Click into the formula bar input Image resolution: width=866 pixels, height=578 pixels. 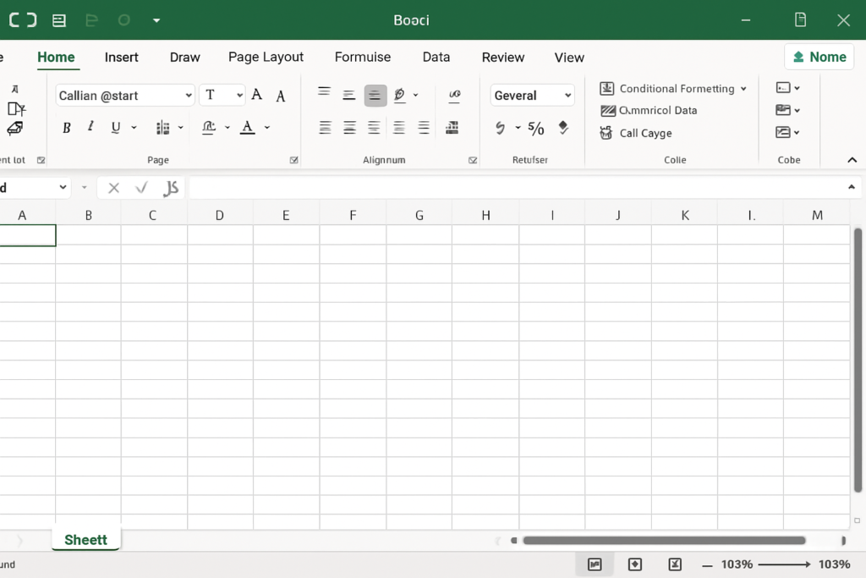pyautogui.click(x=517, y=188)
